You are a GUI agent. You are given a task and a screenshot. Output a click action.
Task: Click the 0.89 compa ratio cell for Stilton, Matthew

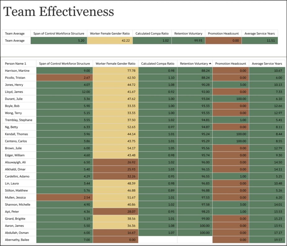tap(158, 190)
